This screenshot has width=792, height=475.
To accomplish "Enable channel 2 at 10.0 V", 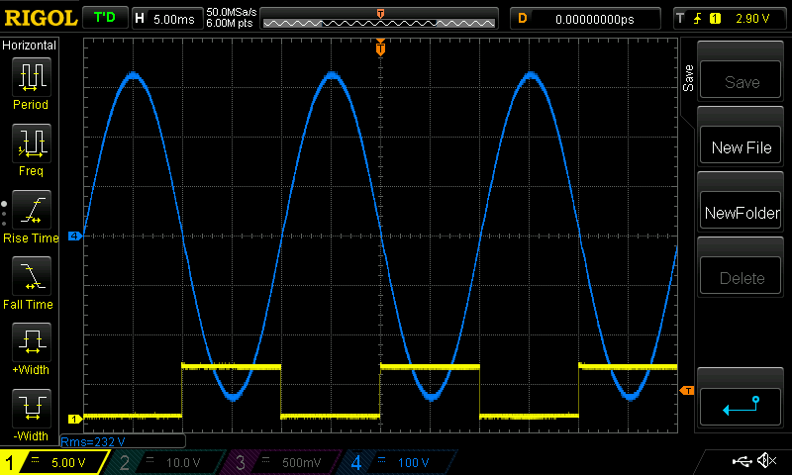I will 166,462.
